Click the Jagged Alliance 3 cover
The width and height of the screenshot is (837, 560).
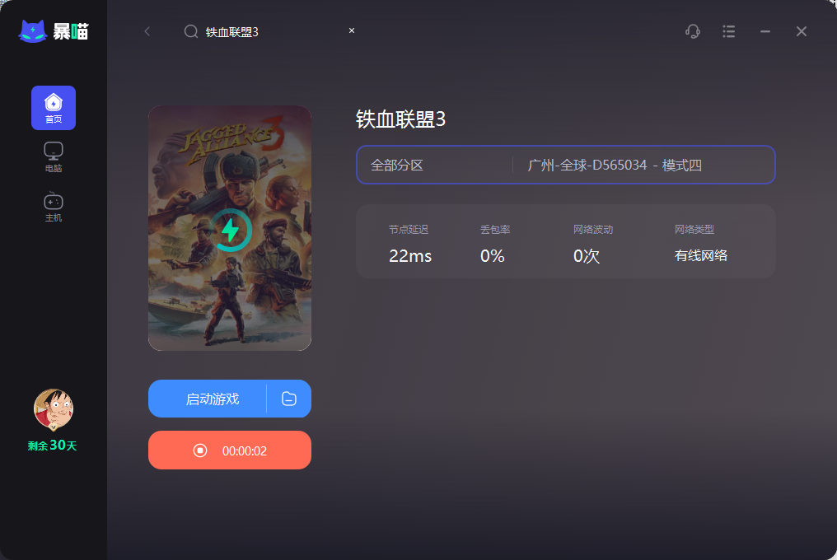coord(230,228)
